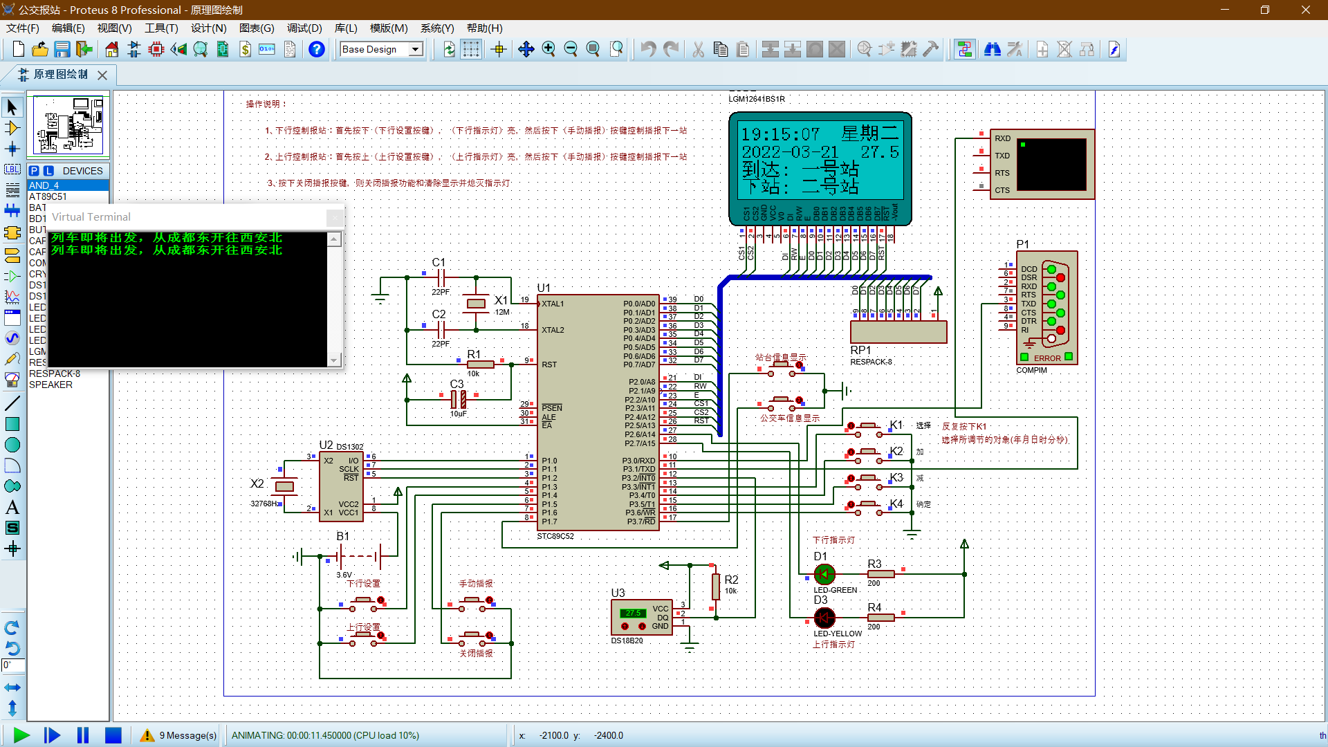Choose the Wire Label Mode LBL tool

pos(12,169)
